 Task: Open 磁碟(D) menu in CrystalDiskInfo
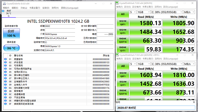click(x=46, y=8)
